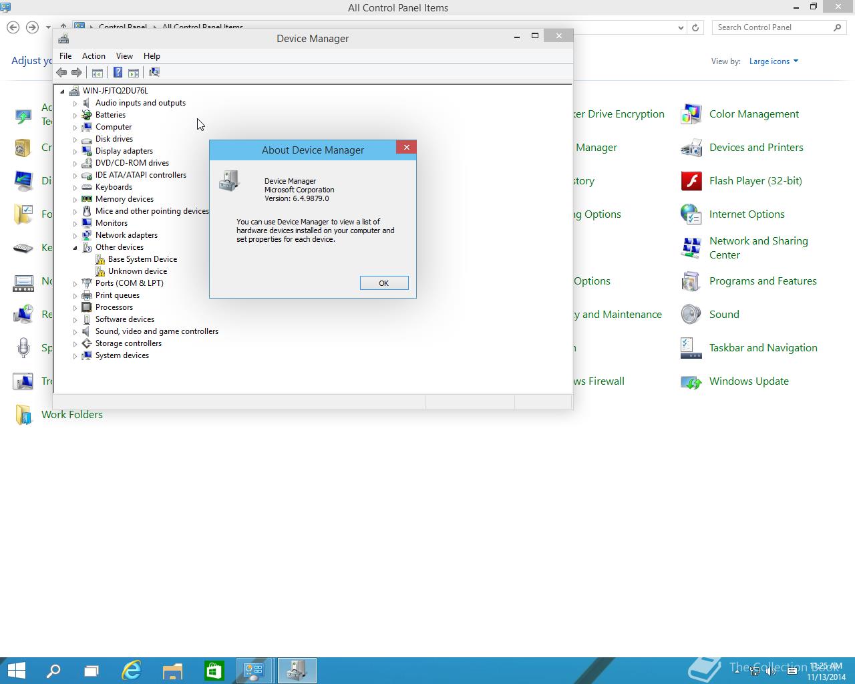Open Flash Player (32-bit) settings
The image size is (855, 684).
tap(755, 181)
